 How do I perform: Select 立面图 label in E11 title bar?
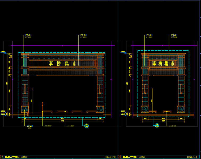[142, 157]
